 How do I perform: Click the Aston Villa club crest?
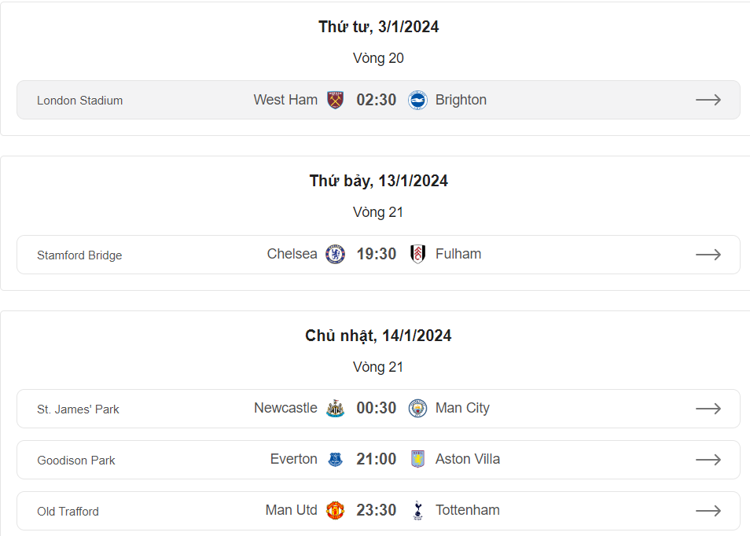tap(417, 460)
